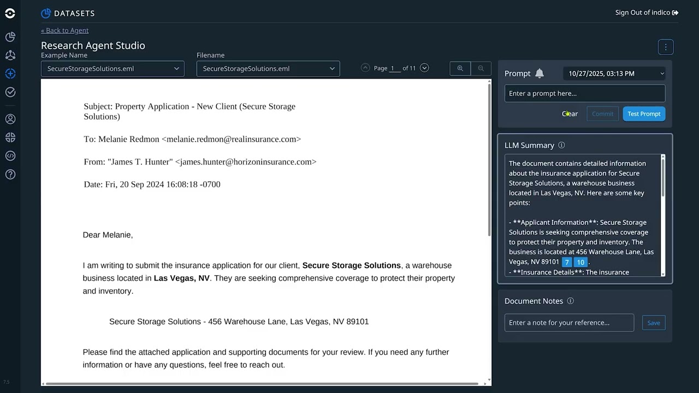The image size is (699, 393).
Task: Expand the Example Name dropdown
Action: point(112,69)
